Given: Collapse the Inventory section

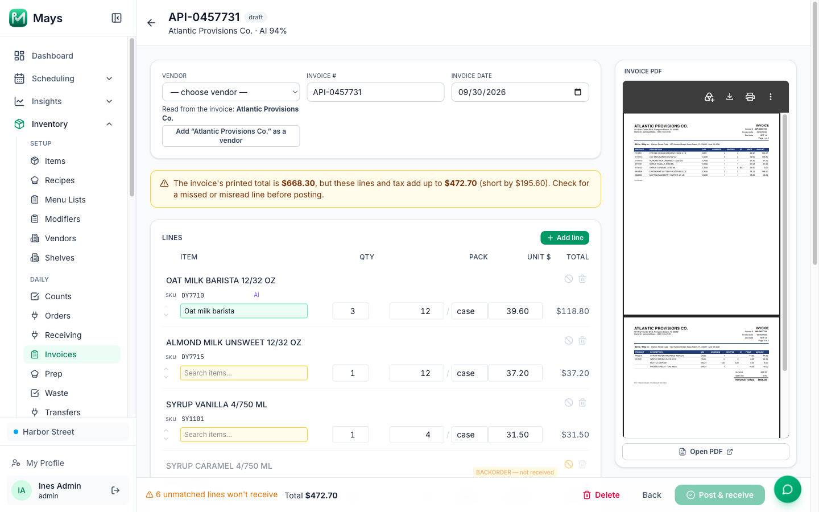Looking at the screenshot, I should pyautogui.click(x=64, y=124).
